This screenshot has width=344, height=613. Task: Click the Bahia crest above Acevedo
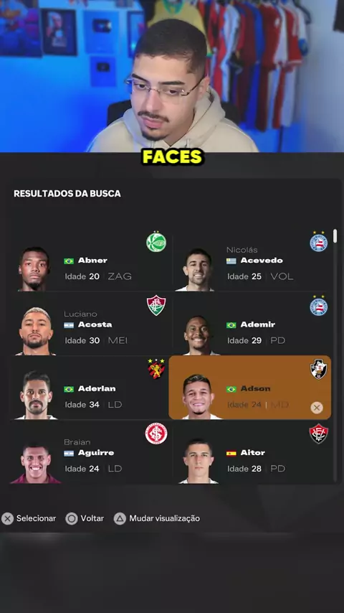tap(319, 242)
